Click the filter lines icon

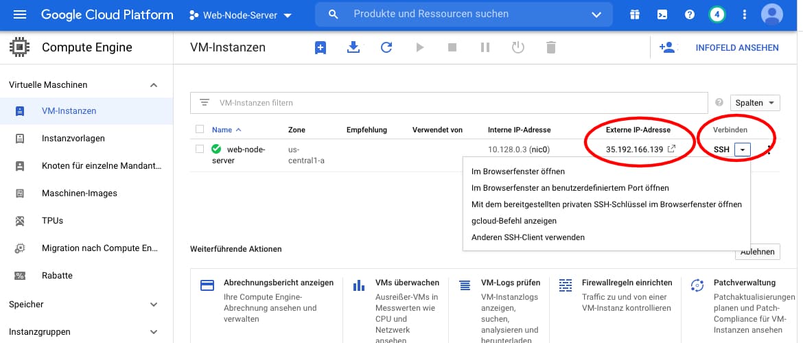(x=205, y=102)
